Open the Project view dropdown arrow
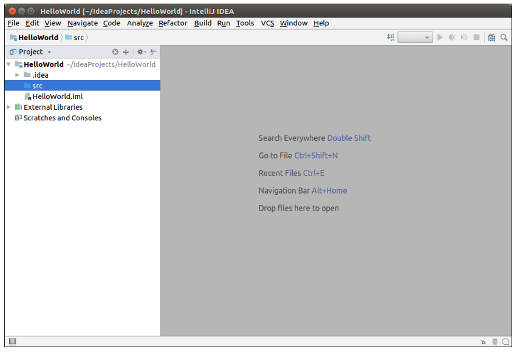The width and height of the screenshot is (517, 352). pos(49,52)
